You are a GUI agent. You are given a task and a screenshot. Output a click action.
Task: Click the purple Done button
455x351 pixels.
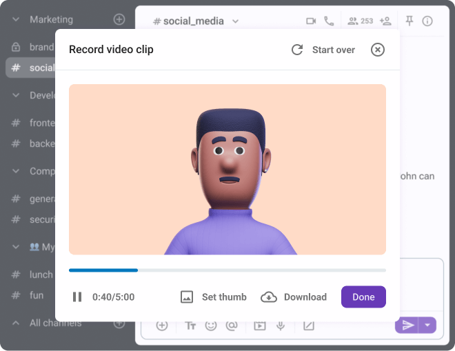[363, 297]
